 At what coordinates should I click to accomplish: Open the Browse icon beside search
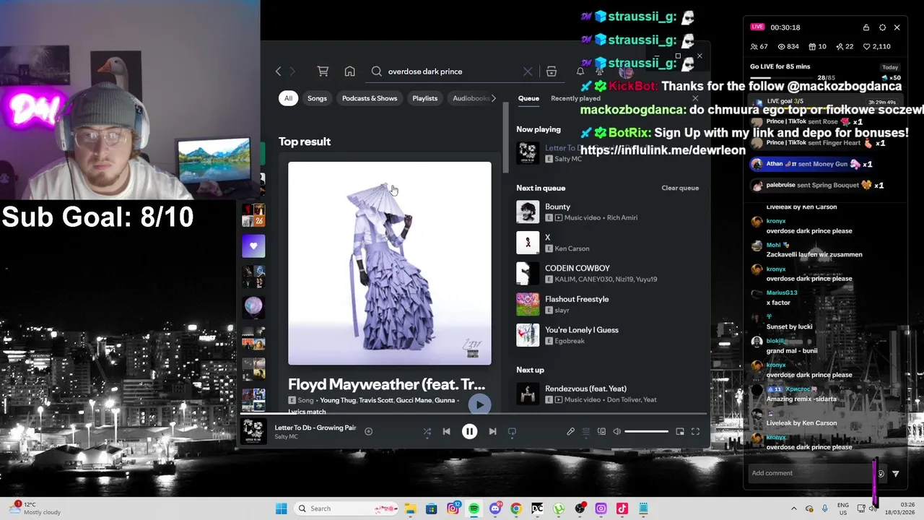pyautogui.click(x=552, y=71)
